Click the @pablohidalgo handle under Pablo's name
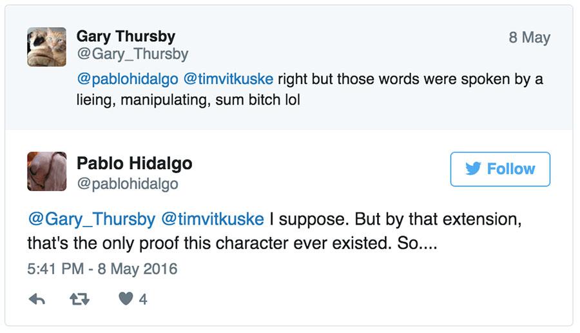580x333 pixels. 128,184
